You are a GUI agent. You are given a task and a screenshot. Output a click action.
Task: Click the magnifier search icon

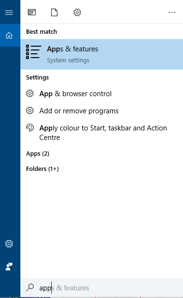coord(30,288)
